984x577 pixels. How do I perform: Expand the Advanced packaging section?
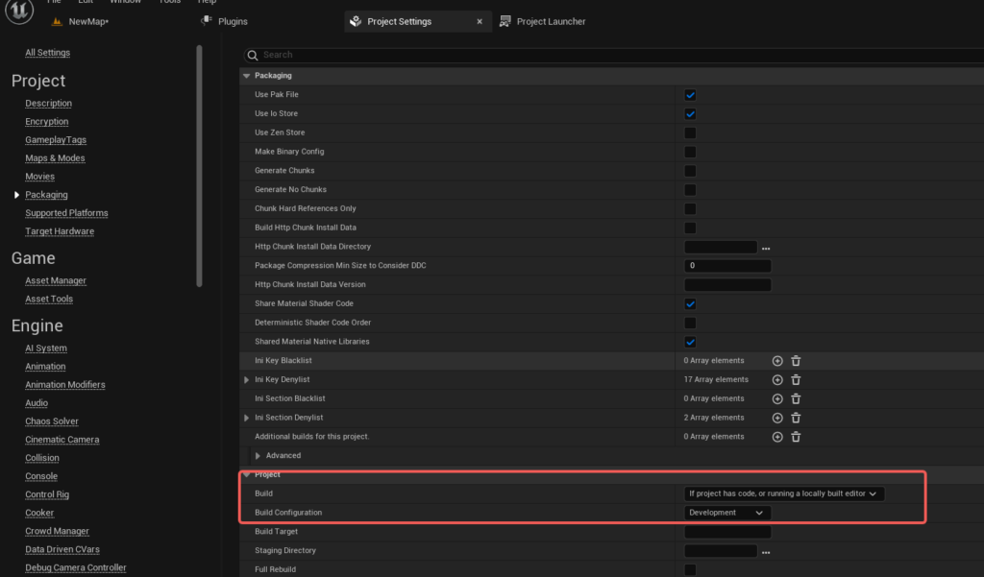point(258,456)
